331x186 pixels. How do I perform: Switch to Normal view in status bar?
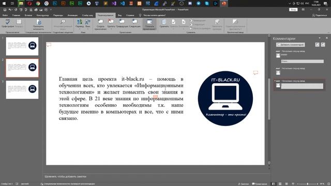pyautogui.click(x=274, y=184)
